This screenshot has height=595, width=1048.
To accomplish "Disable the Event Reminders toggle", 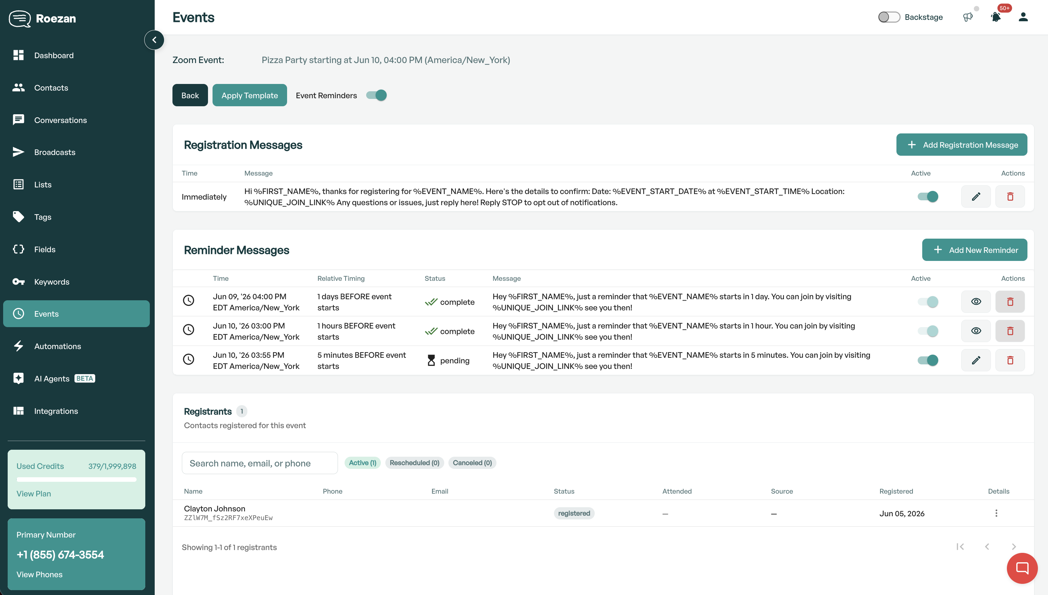I will (x=376, y=95).
